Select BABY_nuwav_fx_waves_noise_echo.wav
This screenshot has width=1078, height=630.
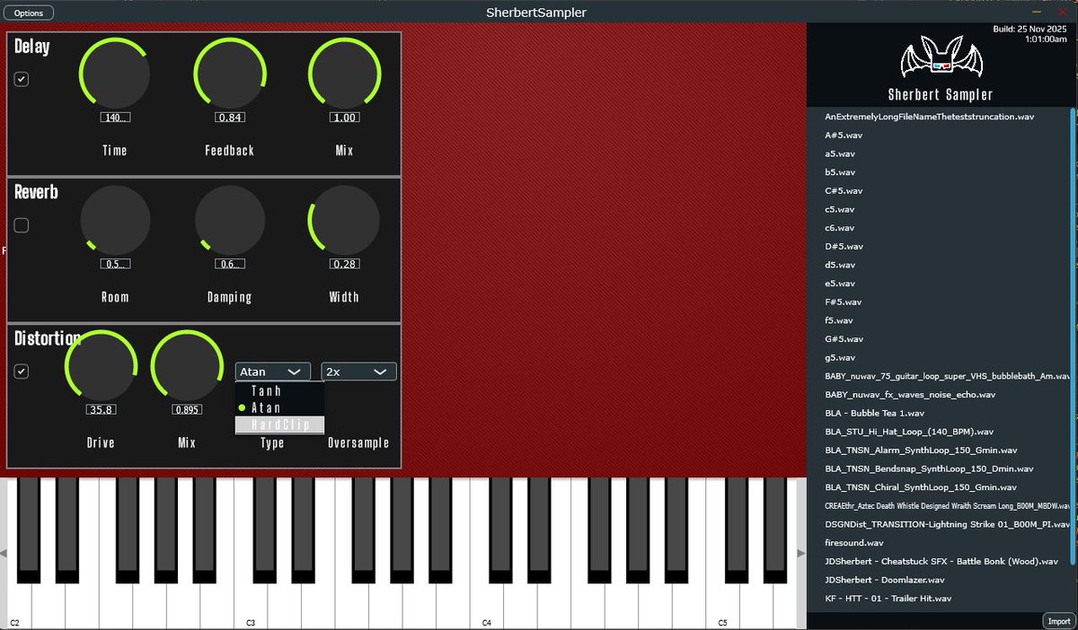[939, 395]
